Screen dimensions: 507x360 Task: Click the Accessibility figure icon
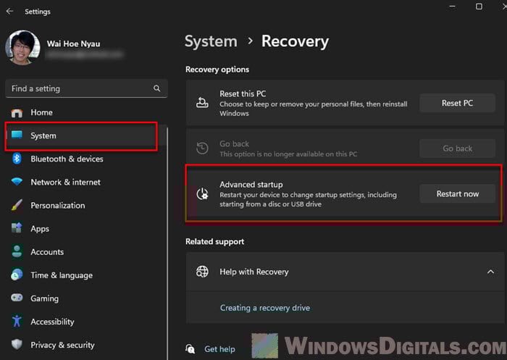pos(17,321)
